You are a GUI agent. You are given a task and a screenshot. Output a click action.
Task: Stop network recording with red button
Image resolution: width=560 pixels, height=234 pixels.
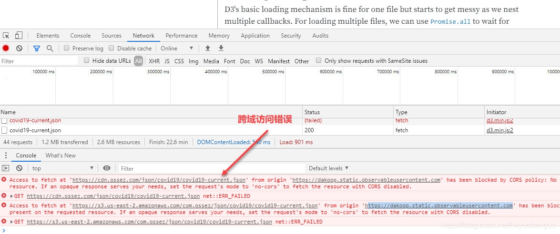point(6,49)
